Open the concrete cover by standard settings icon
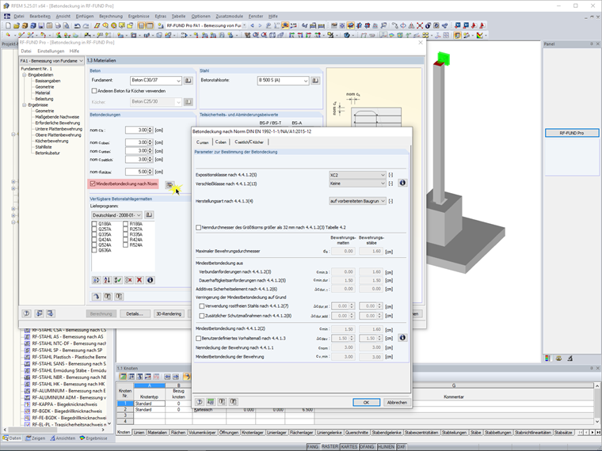This screenshot has height=451, width=602. point(170,185)
